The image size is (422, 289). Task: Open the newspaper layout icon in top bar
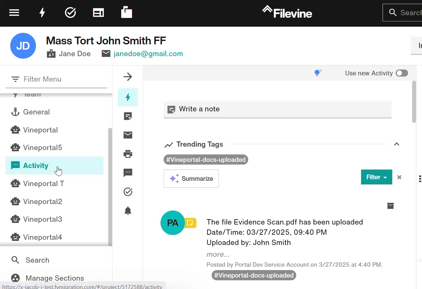98,13
